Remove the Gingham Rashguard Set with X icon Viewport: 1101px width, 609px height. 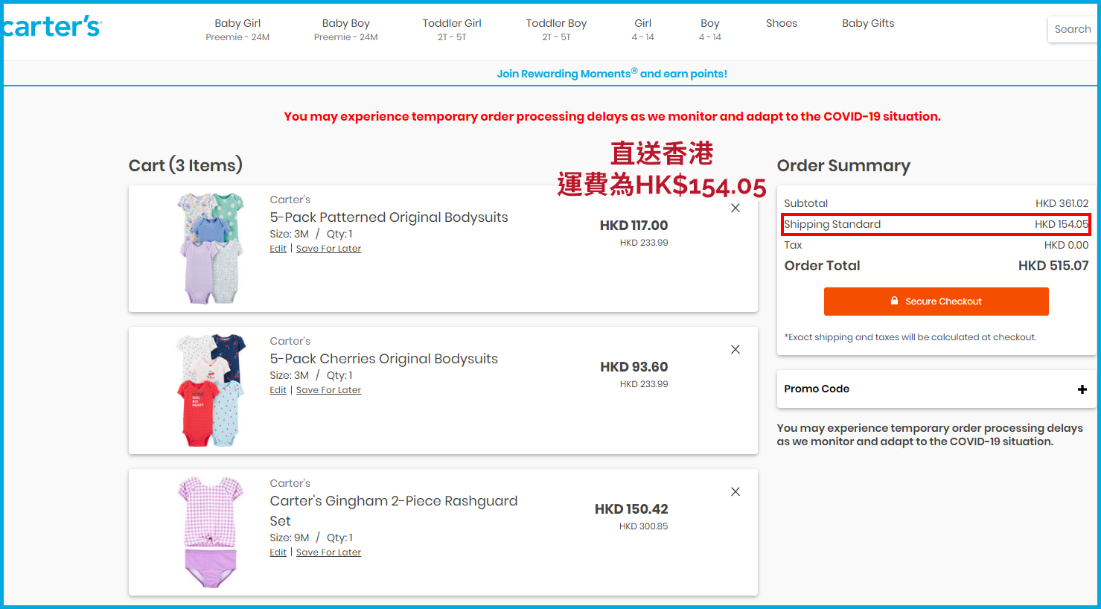(735, 492)
